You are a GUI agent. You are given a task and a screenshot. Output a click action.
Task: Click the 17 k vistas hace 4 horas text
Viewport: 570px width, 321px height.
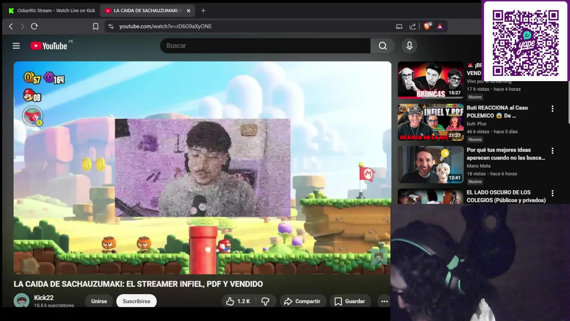coord(493,89)
